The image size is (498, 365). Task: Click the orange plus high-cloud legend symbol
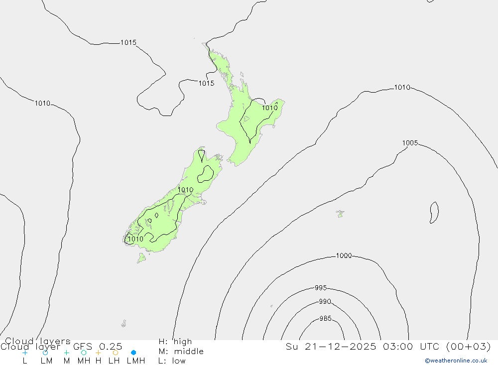click(98, 353)
